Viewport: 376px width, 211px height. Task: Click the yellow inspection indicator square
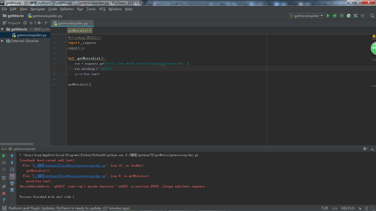pyautogui.click(x=374, y=36)
